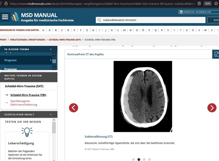The height and width of the screenshot is (161, 219).
Task: Go to next image with right arrow
Action: (212, 108)
